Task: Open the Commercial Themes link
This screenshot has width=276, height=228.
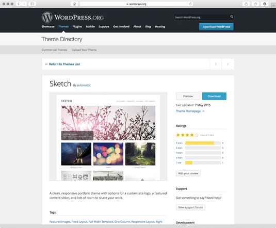Action: click(54, 50)
